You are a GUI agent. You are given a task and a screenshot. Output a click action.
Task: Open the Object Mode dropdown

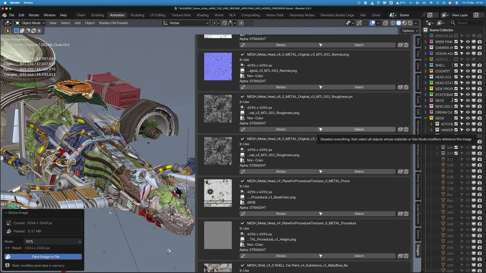30,23
